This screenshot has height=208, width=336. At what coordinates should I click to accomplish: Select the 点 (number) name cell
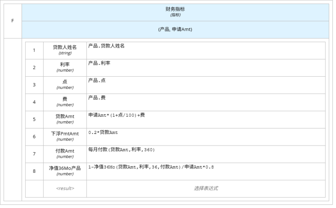65,84
